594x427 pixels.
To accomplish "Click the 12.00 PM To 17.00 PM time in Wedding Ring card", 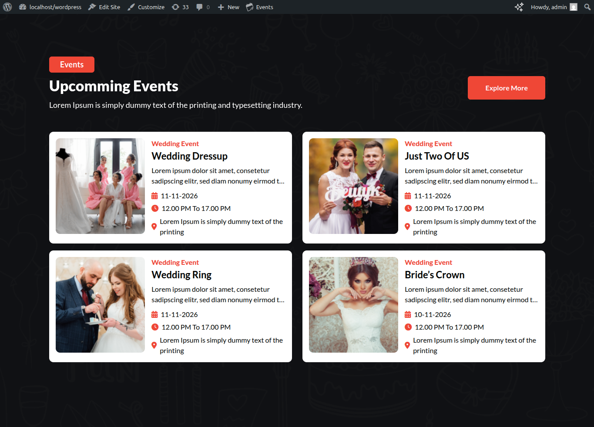I will coord(196,327).
